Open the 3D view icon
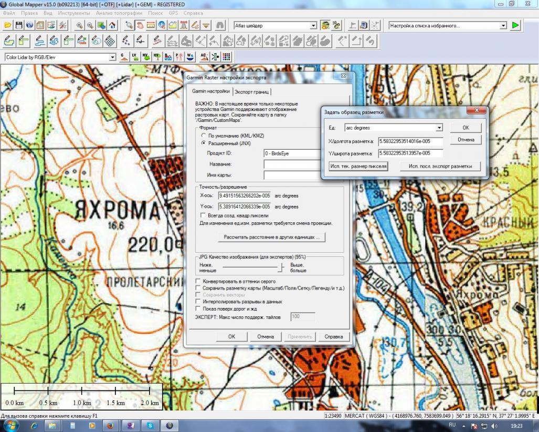539x432 pixels. (336, 25)
